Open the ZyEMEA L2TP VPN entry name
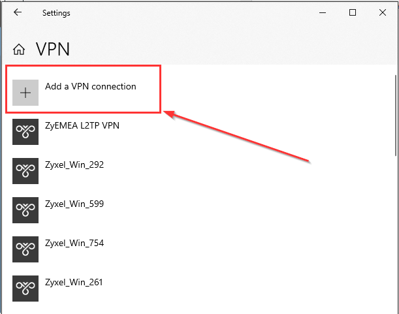Image resolution: width=399 pixels, height=314 pixels. pyautogui.click(x=82, y=125)
